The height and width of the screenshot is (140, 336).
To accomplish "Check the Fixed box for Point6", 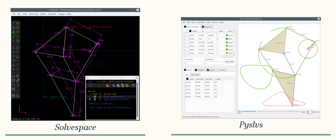I will pyautogui.click(x=218, y=53).
